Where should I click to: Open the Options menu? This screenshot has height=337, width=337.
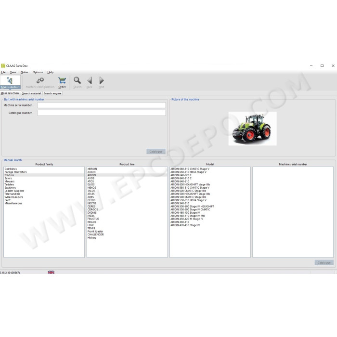(38, 72)
